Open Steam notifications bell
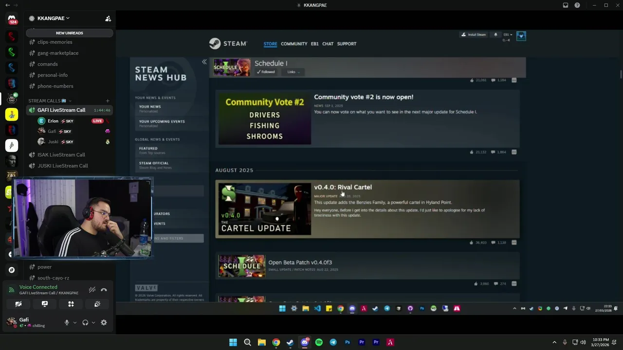Image resolution: width=623 pixels, height=350 pixels. [495, 35]
